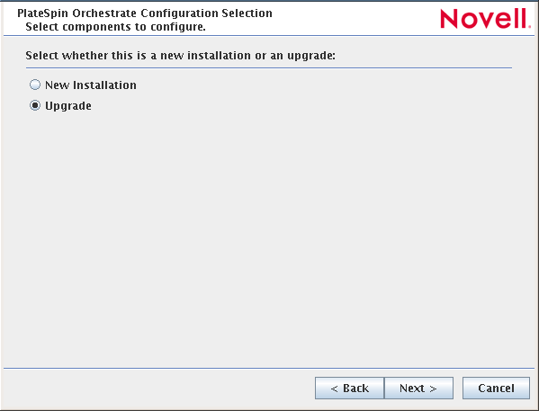This screenshot has width=539, height=411.
Task: Click the red Novell logo
Action: click(485, 19)
